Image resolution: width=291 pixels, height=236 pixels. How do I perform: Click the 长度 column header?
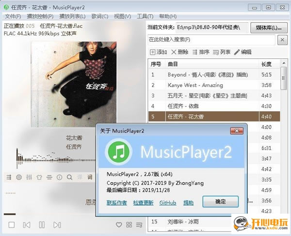[270, 64]
